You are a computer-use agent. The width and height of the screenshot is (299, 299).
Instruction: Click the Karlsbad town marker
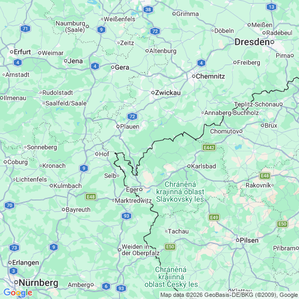pyautogui.click(x=188, y=166)
